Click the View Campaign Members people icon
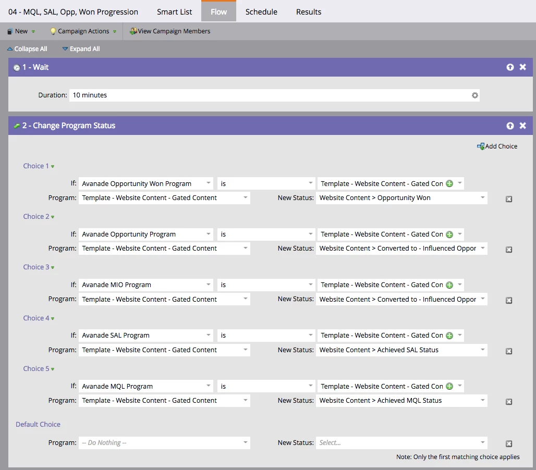Viewport: 536px width, 470px height. (x=133, y=31)
